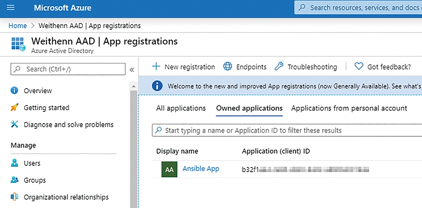Click the welcome banner message text
Image resolution: width=422 pixels, height=208 pixels.
tap(294, 86)
